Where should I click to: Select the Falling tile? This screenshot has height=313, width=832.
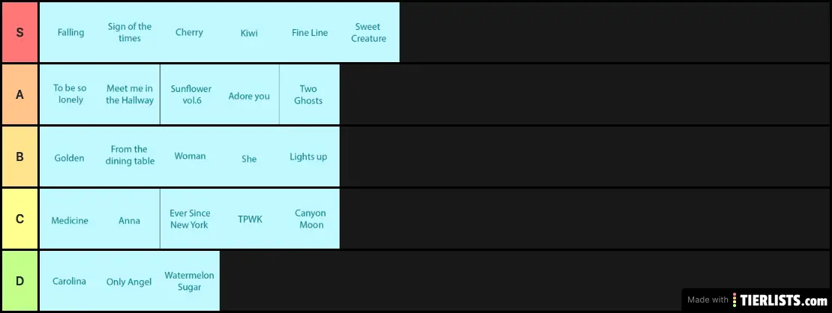tap(70, 32)
